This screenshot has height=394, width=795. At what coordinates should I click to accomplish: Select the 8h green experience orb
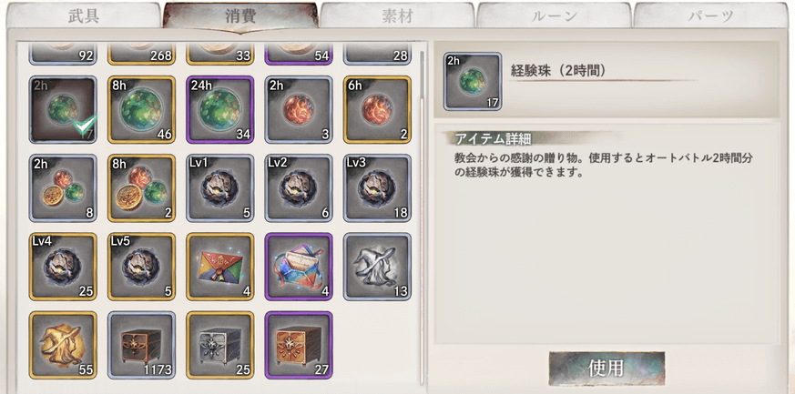click(141, 110)
